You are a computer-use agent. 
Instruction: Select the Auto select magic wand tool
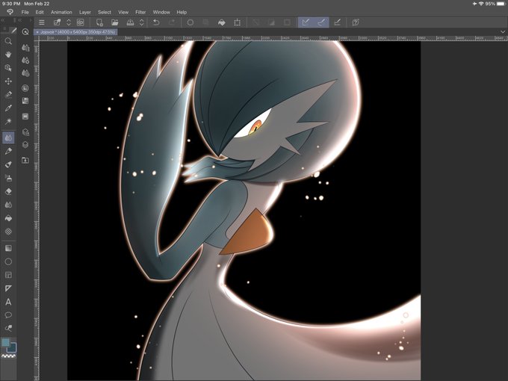(8, 121)
